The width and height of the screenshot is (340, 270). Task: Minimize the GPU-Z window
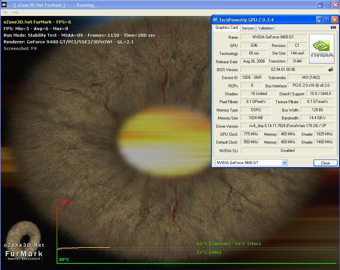point(319,20)
